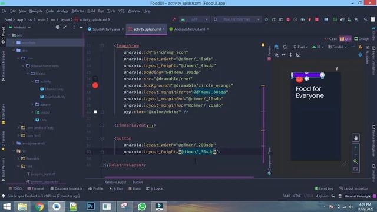
Task: Collapse the activity package in the tree
Action: pyautogui.click(x=32, y=81)
